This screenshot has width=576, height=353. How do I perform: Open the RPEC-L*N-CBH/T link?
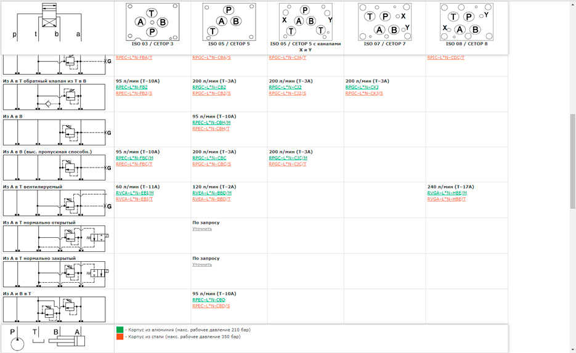pos(211,129)
